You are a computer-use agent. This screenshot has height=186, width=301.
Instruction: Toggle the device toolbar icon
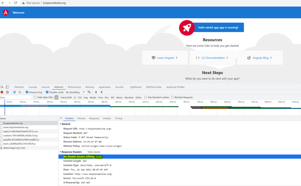click(7, 87)
